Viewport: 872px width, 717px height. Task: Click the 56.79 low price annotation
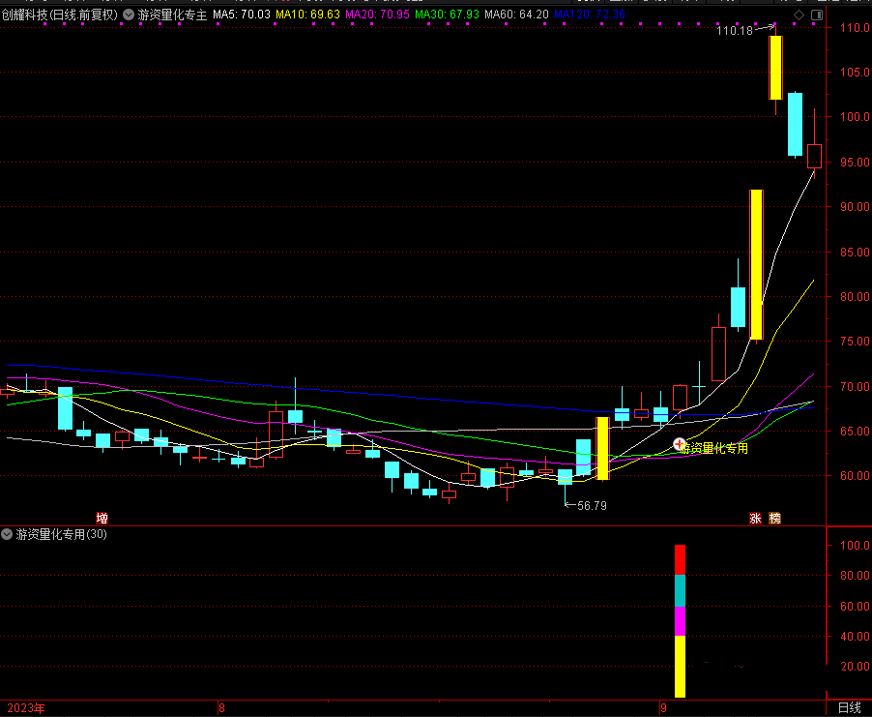pos(592,505)
